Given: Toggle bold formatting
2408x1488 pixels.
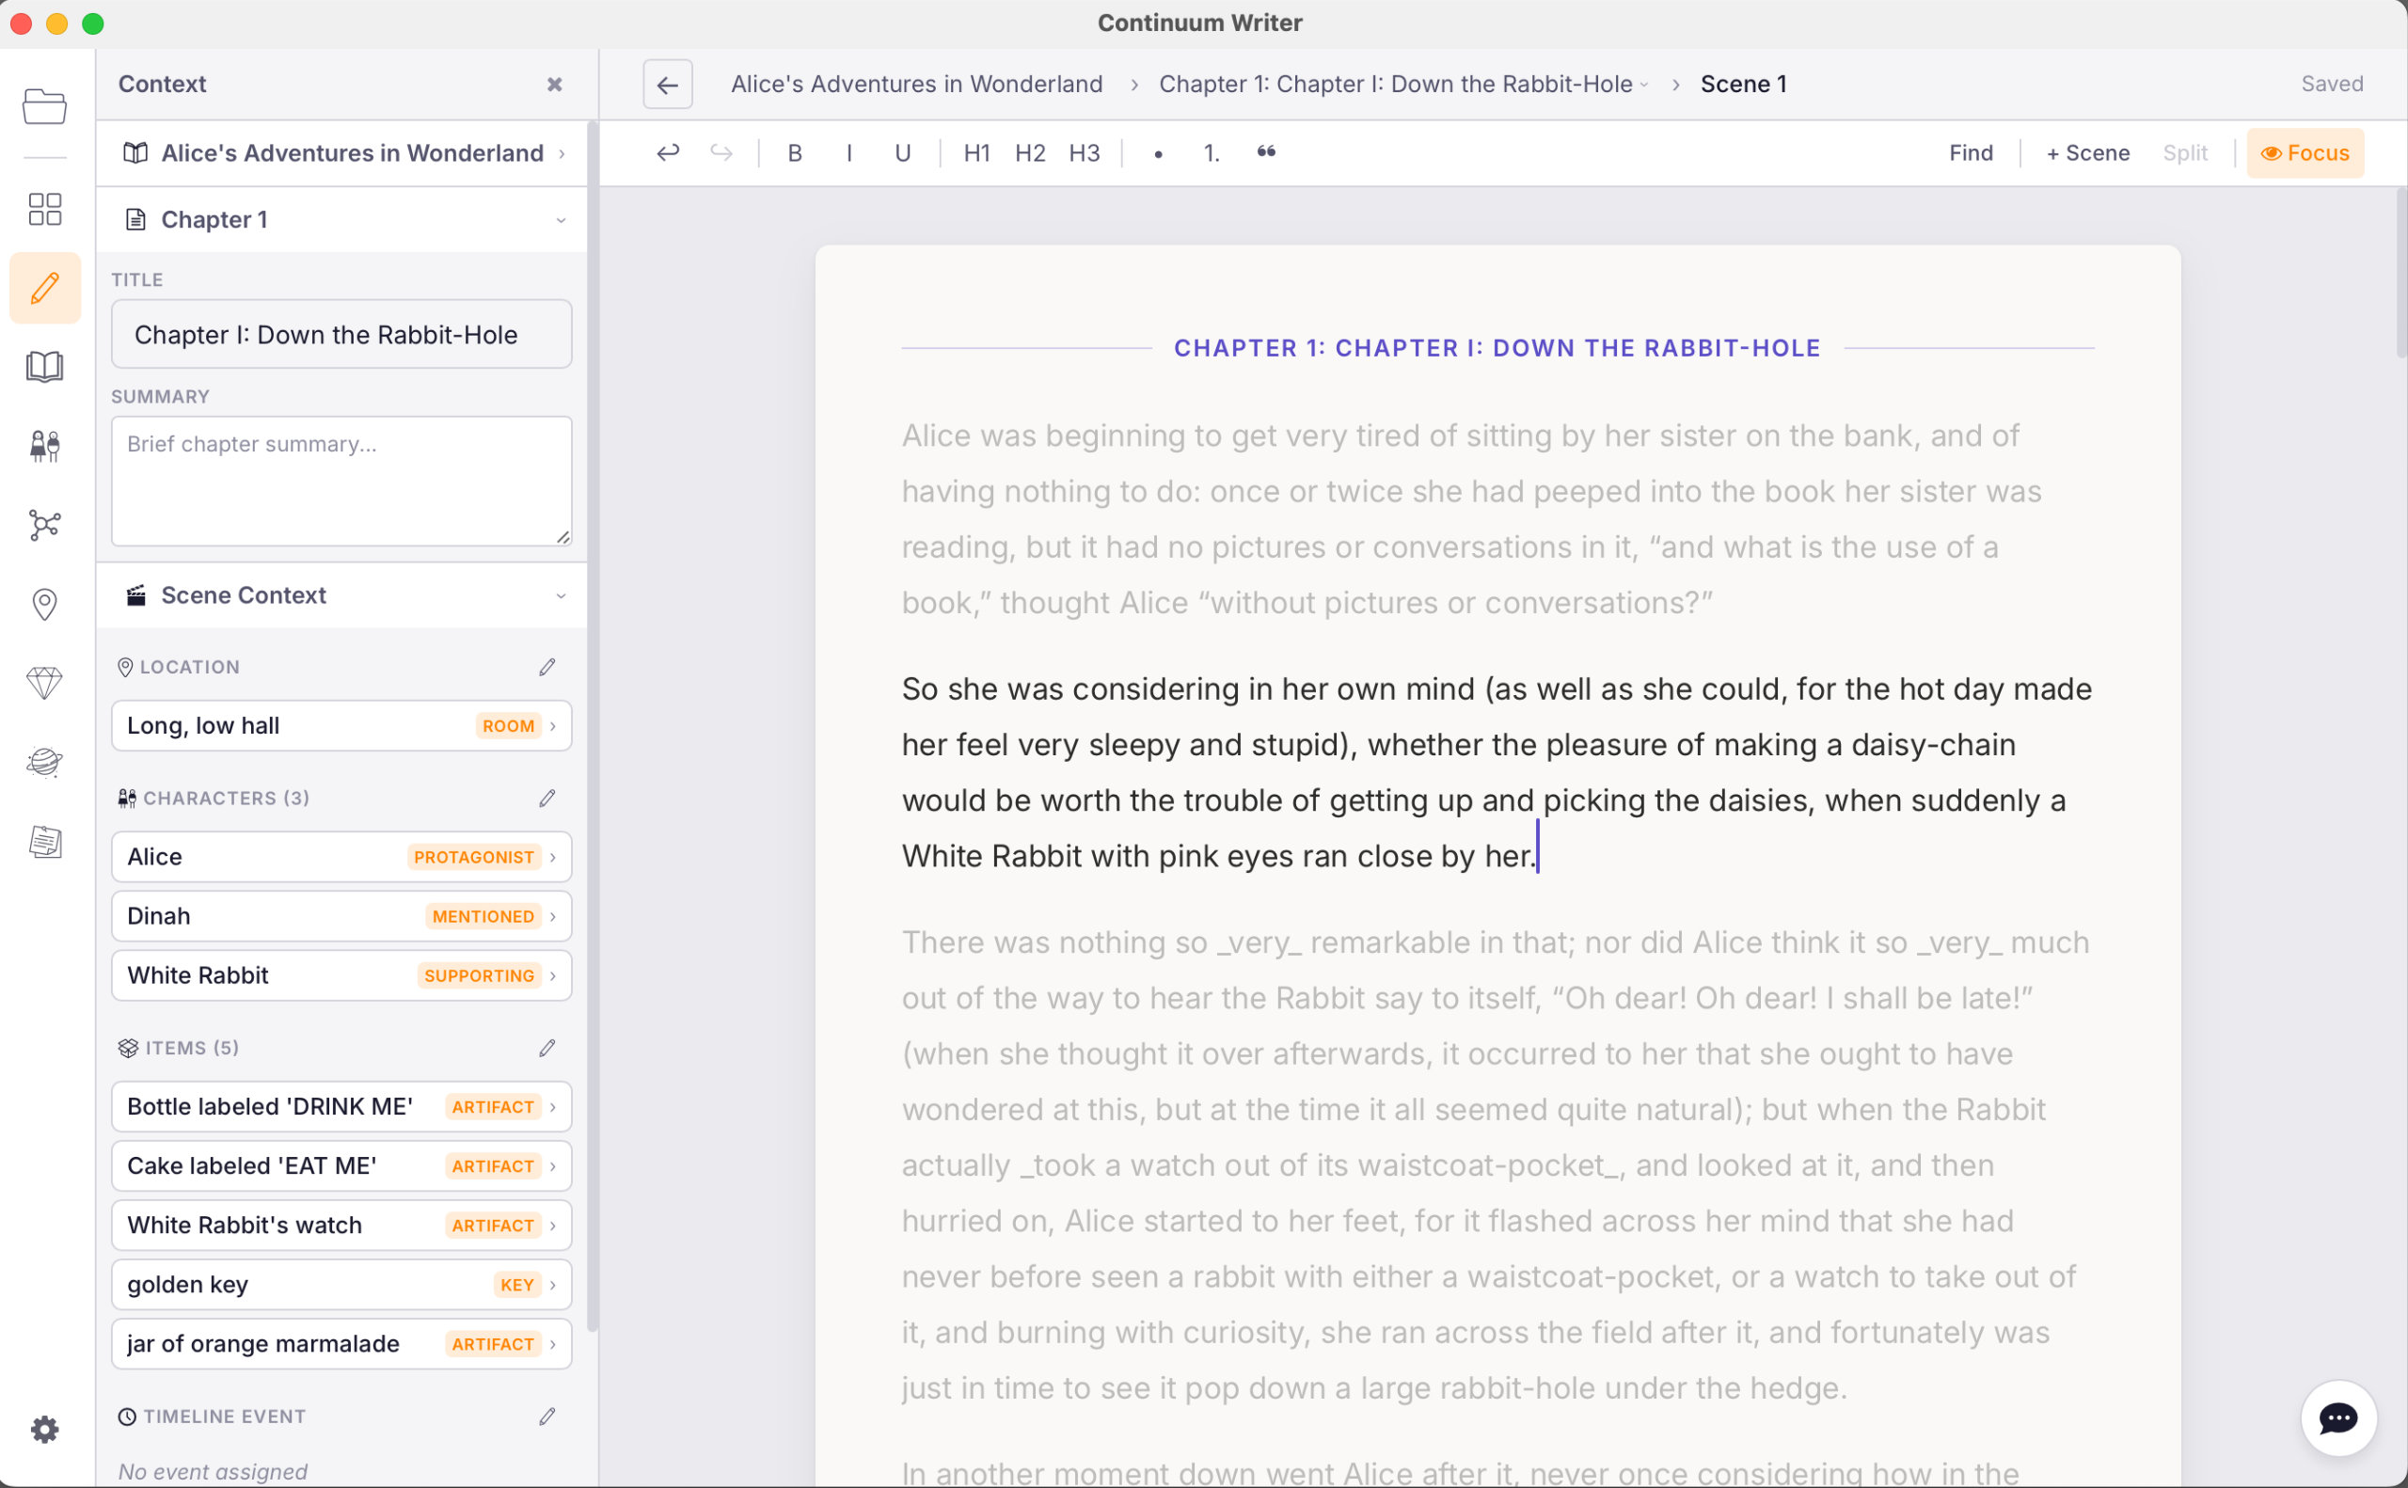Looking at the screenshot, I should coord(795,152).
